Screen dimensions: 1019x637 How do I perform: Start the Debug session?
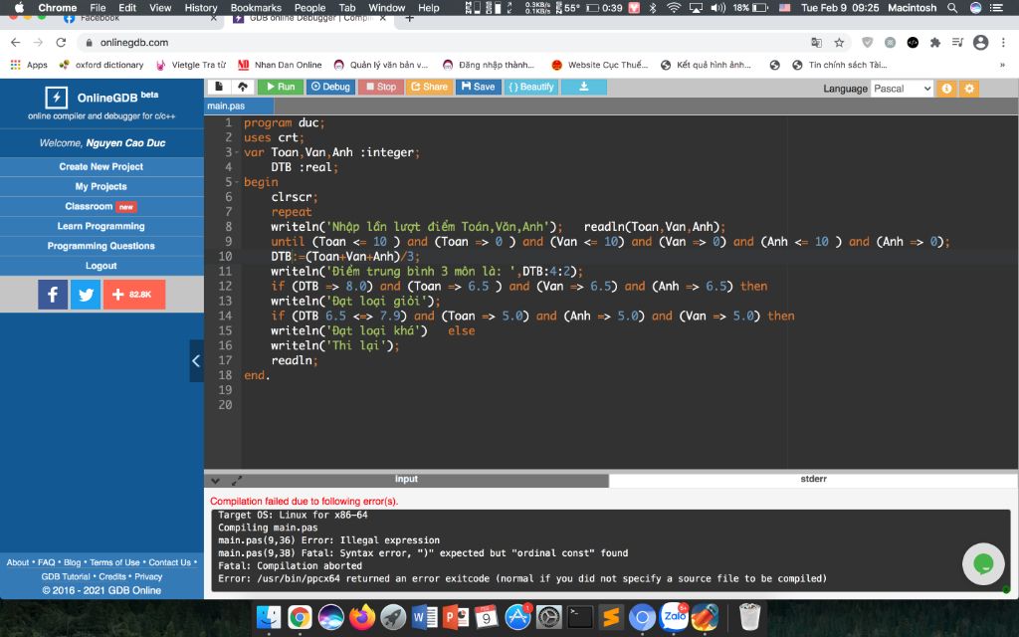pos(330,87)
